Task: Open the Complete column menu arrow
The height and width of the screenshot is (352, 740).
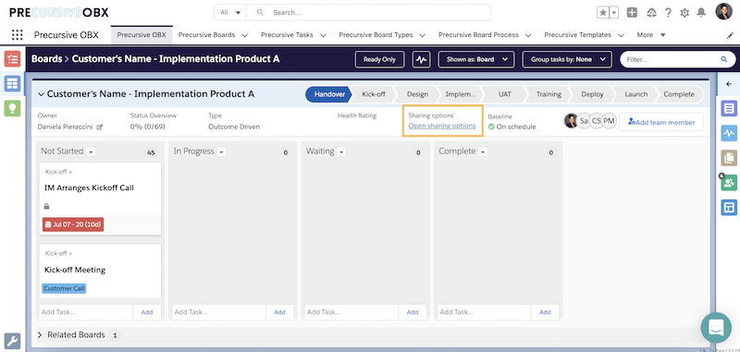Action: [x=483, y=152]
